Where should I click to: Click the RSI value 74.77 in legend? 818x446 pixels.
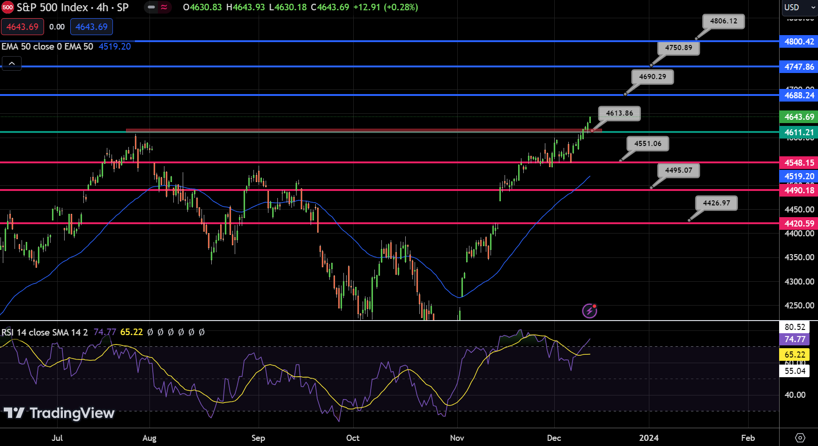[x=104, y=332]
